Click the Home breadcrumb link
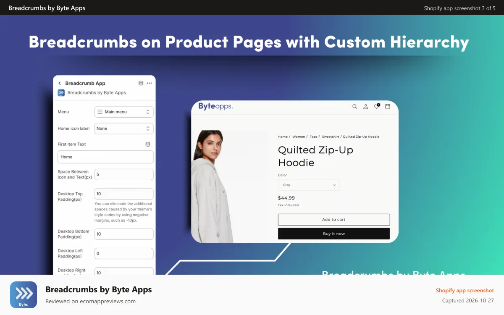Image resolution: width=504 pixels, height=315 pixels. 283,136
